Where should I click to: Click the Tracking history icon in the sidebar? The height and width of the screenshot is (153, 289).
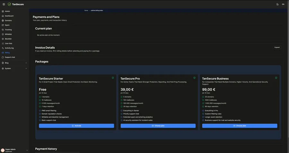pyautogui.click(x=3, y=30)
